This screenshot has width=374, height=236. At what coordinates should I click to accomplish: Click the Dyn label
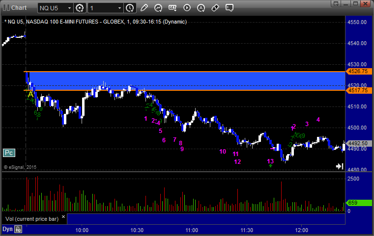[x=7, y=229]
